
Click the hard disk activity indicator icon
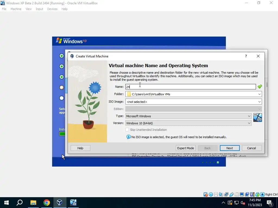pyautogui.click(x=206, y=194)
